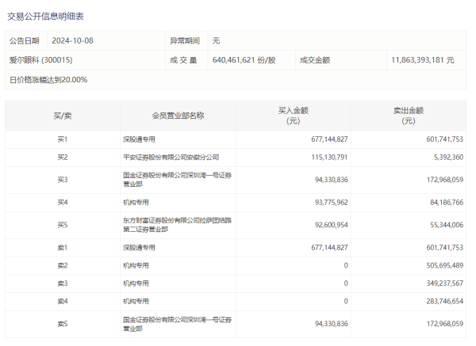The width and height of the screenshot is (476, 346).
Task: Click the 会员营业部名称 column header
Action: [x=178, y=116]
